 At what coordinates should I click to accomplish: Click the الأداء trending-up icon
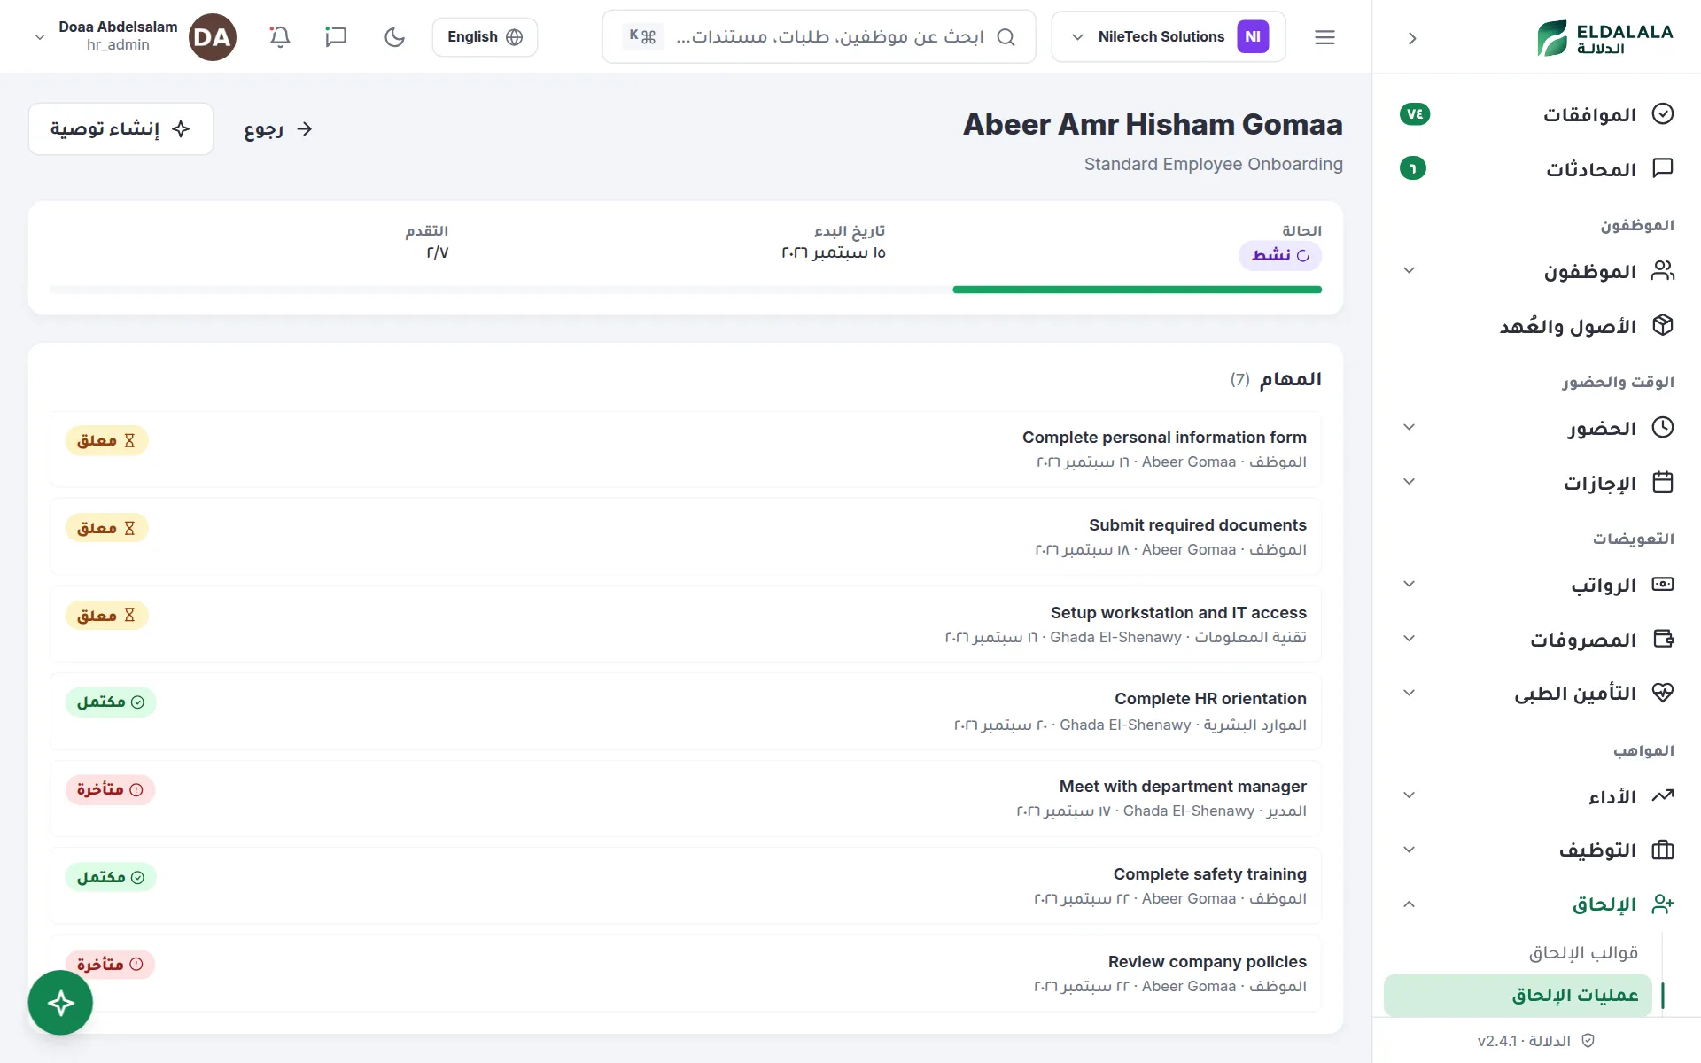point(1663,795)
